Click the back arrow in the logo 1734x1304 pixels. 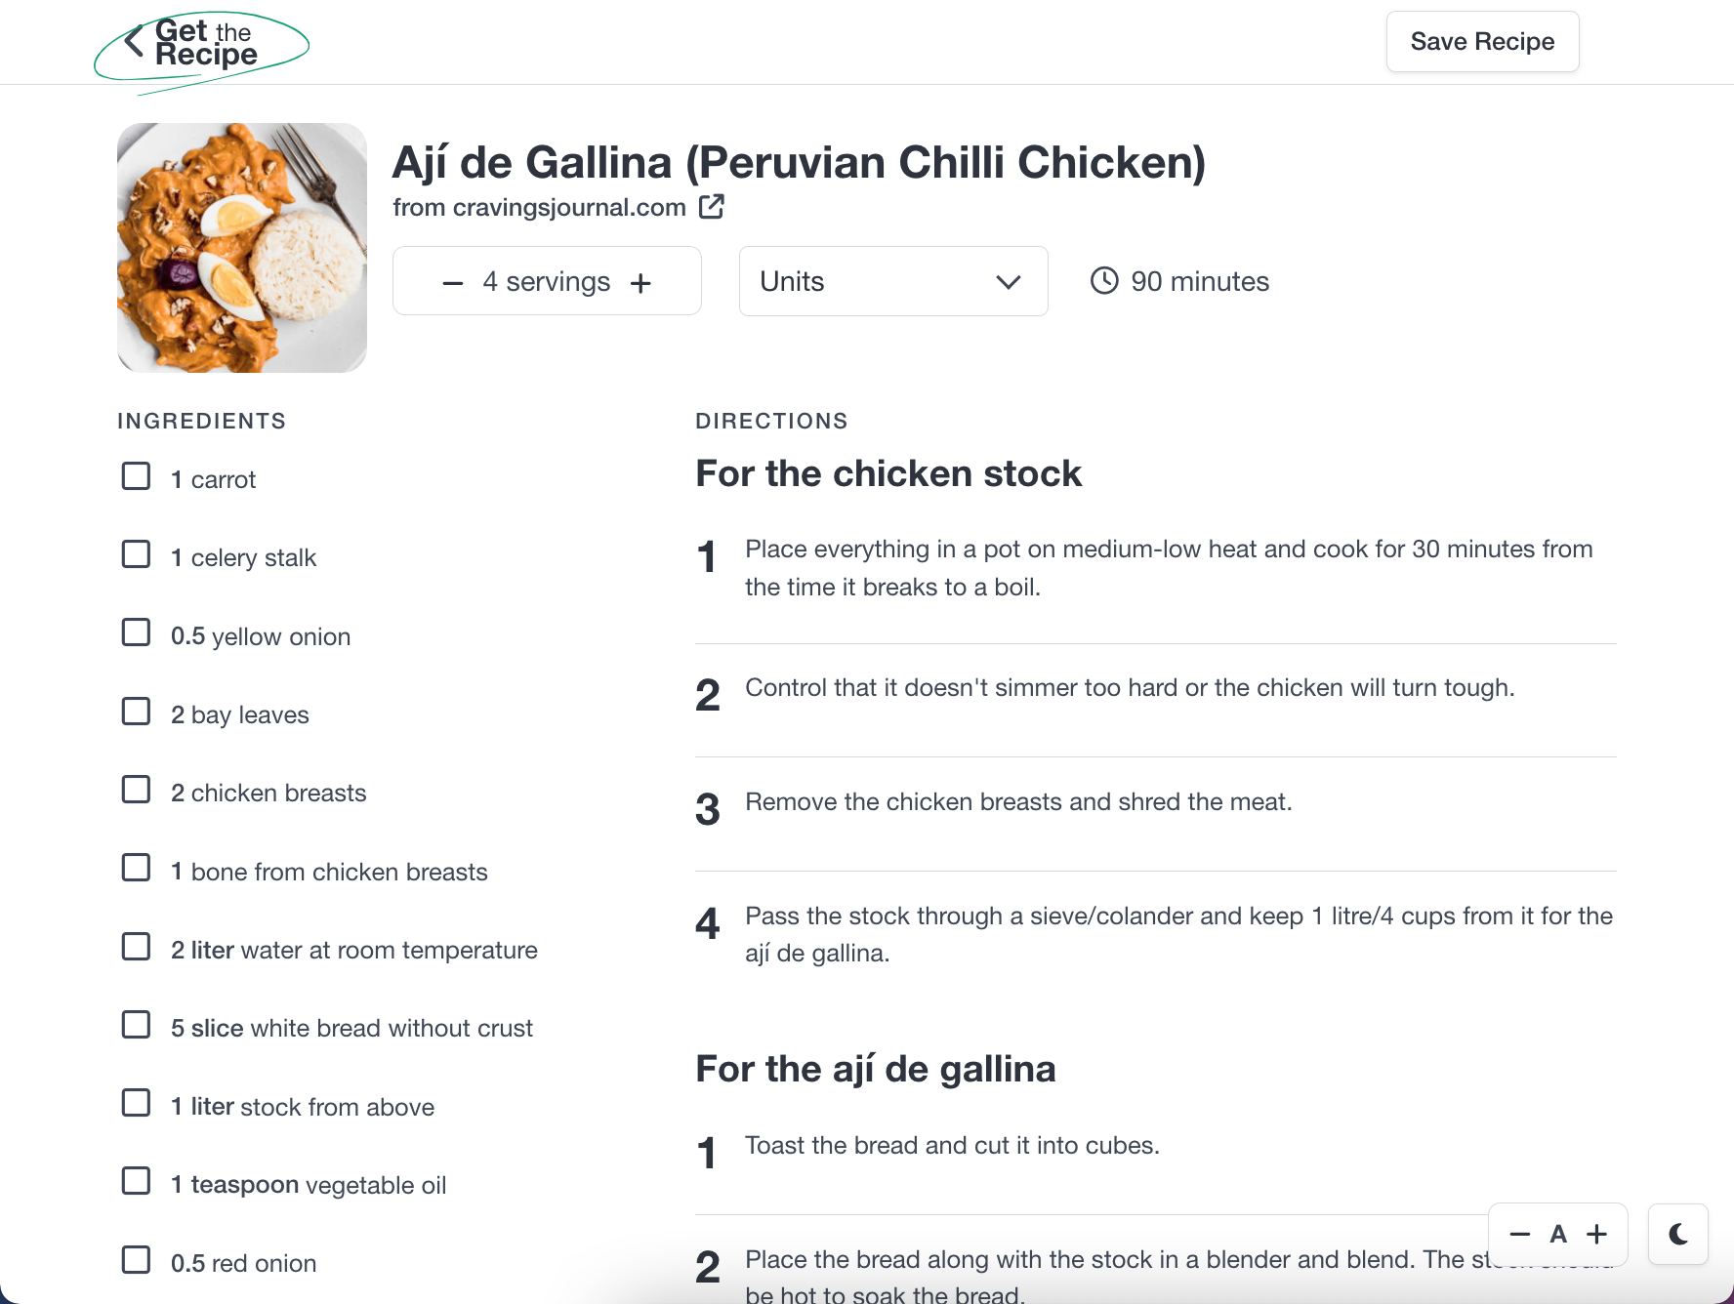(135, 40)
